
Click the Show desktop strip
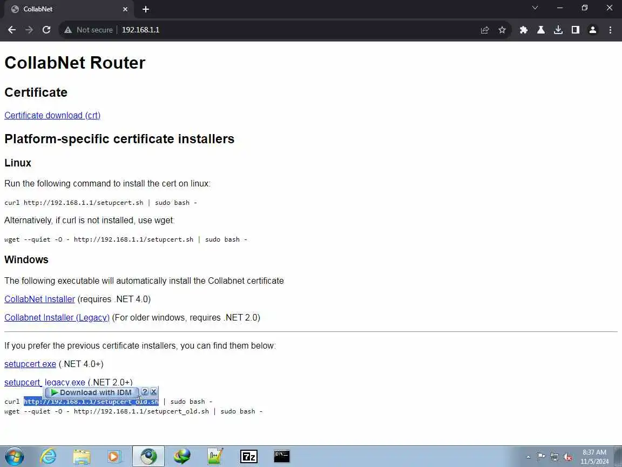tap(618, 457)
